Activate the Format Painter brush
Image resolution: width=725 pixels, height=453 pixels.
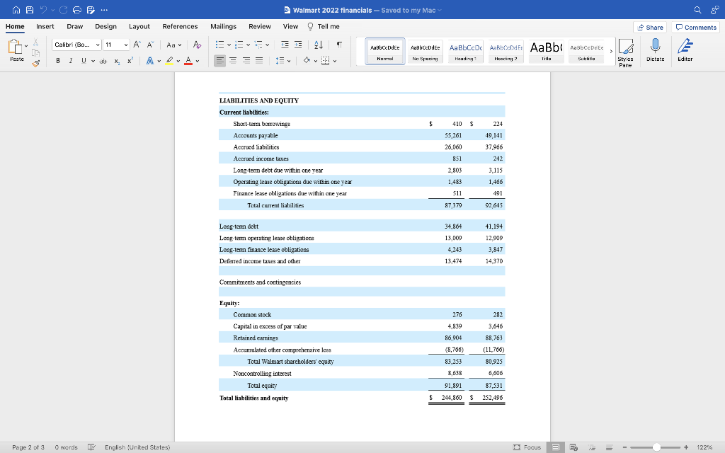35,63
